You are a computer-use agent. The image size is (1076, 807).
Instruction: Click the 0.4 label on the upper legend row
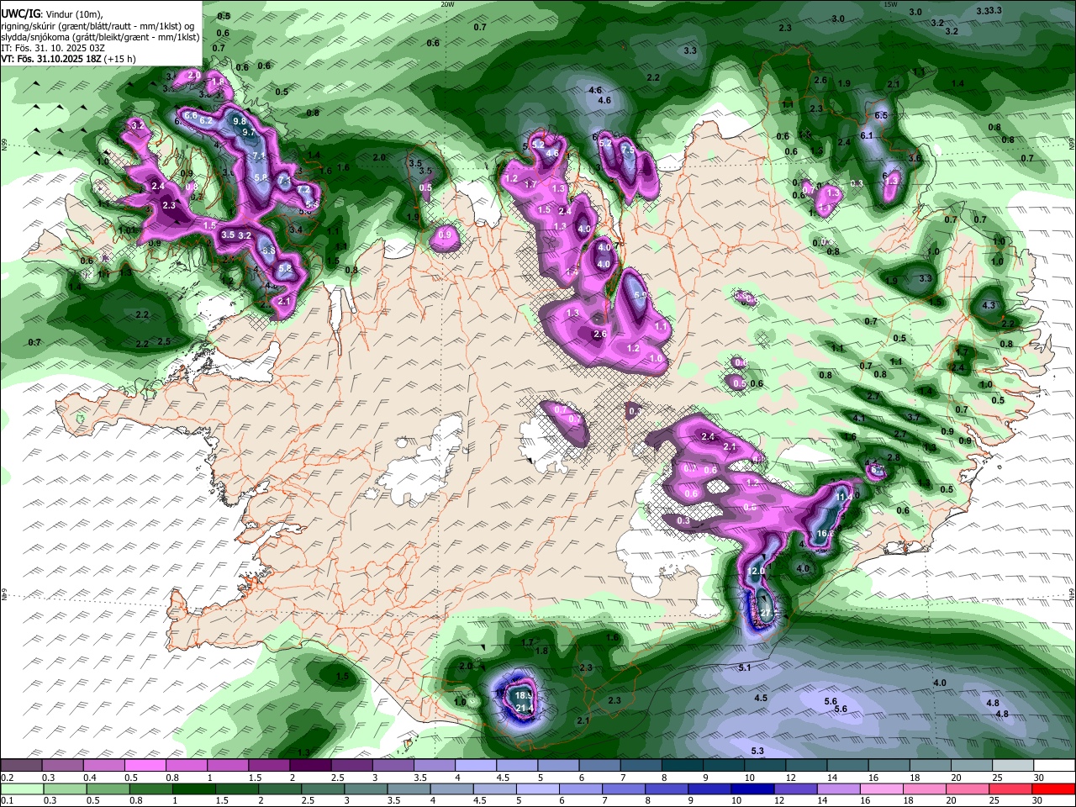click(x=89, y=778)
